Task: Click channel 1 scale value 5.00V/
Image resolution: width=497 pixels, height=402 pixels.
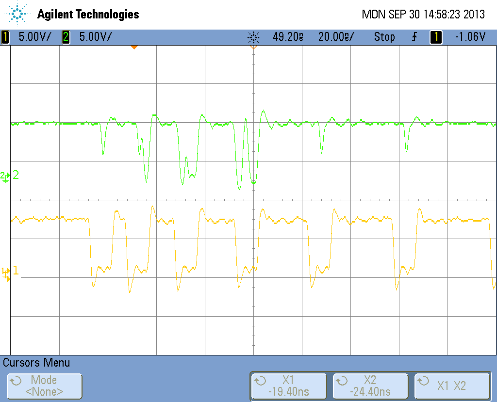Action: (x=34, y=37)
